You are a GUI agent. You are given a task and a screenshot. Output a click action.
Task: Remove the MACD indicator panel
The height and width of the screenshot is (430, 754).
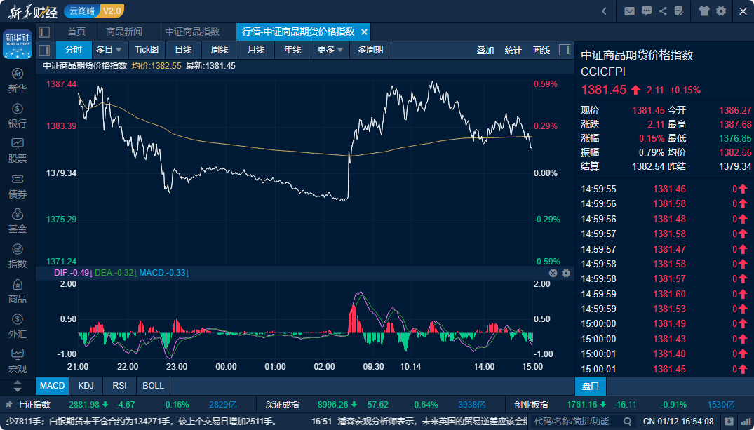[553, 273]
